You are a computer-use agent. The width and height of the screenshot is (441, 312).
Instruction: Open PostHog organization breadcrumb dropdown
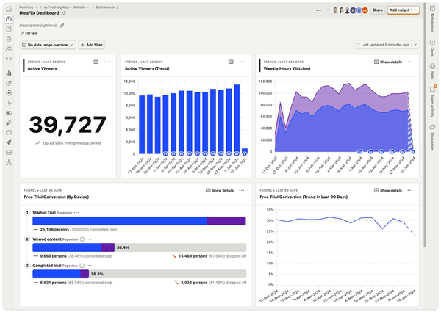pyautogui.click(x=28, y=7)
